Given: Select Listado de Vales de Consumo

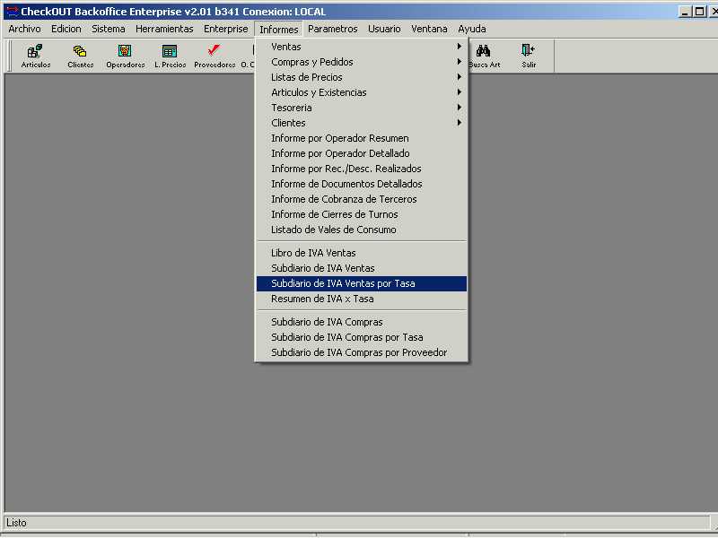Looking at the screenshot, I should pyautogui.click(x=362, y=230).
